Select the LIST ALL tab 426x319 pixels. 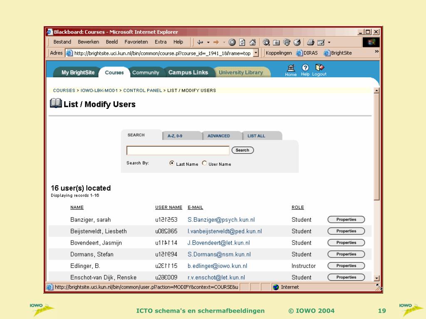pos(261,136)
